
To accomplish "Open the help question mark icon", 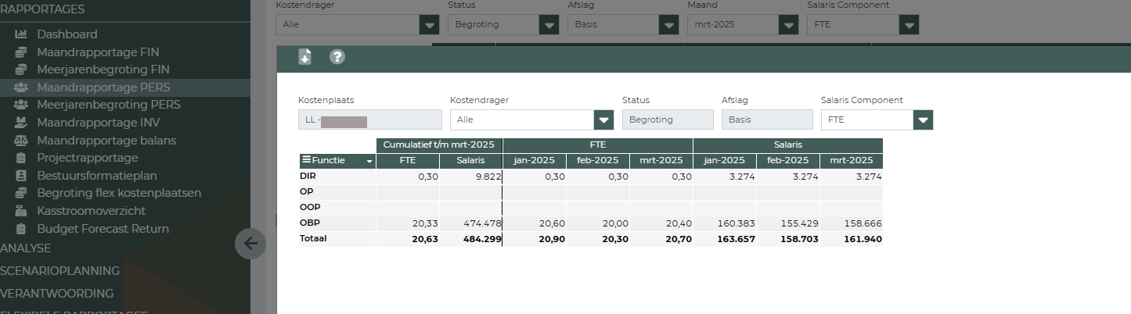I will (337, 56).
